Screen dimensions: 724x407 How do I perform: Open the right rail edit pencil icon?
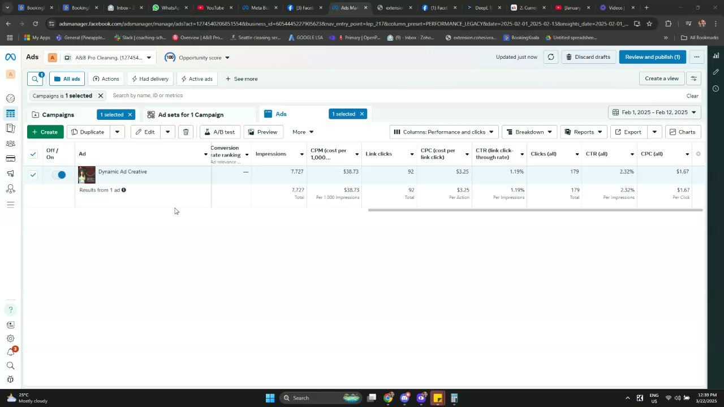click(x=716, y=72)
